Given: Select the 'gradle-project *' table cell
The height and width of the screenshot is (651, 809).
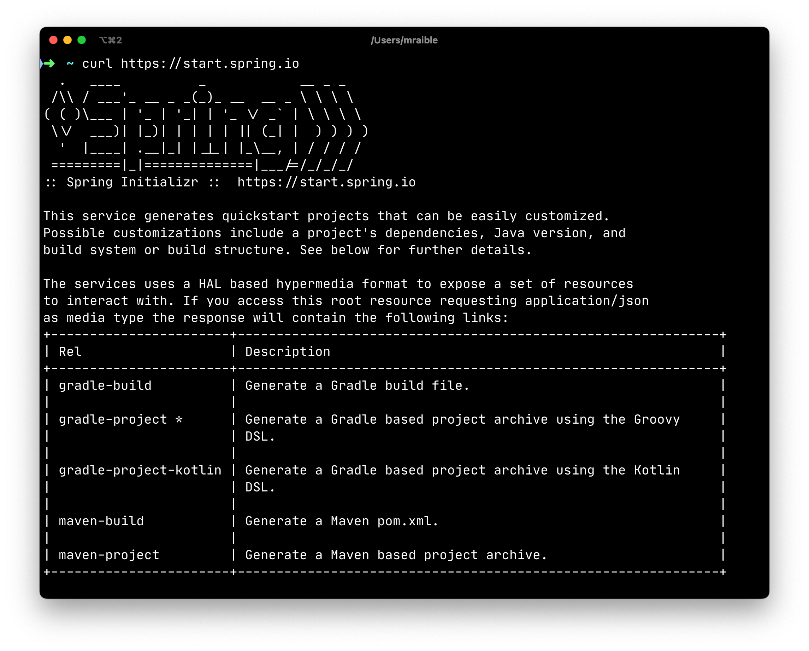Looking at the screenshot, I should (120, 420).
